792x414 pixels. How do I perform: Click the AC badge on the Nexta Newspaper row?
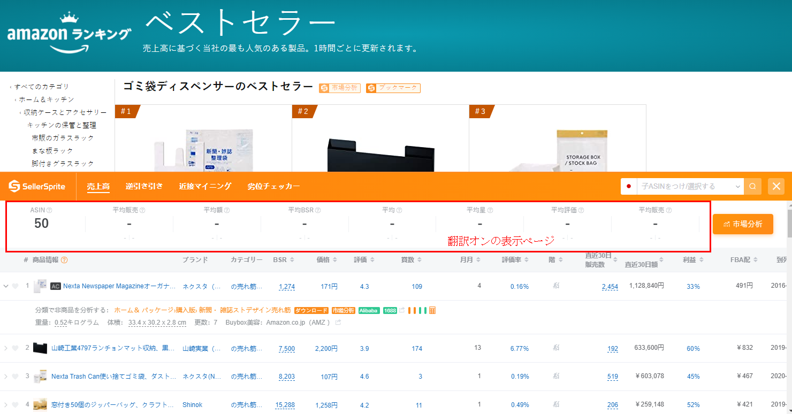(55, 287)
